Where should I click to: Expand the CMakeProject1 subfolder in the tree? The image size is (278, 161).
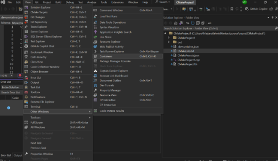point(169,38)
